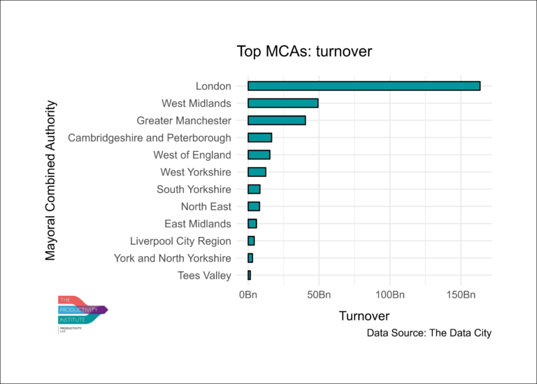
Task: Click the Tees Valley bar
Action: [x=249, y=276]
